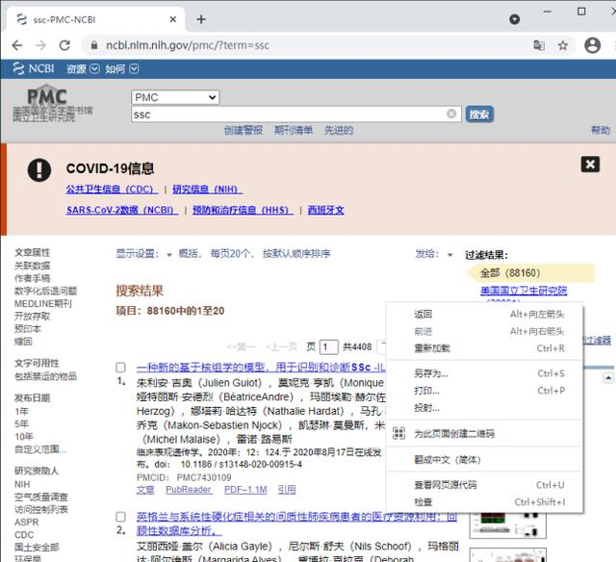Click the page number input box
This screenshot has width=616, height=562.
[328, 346]
